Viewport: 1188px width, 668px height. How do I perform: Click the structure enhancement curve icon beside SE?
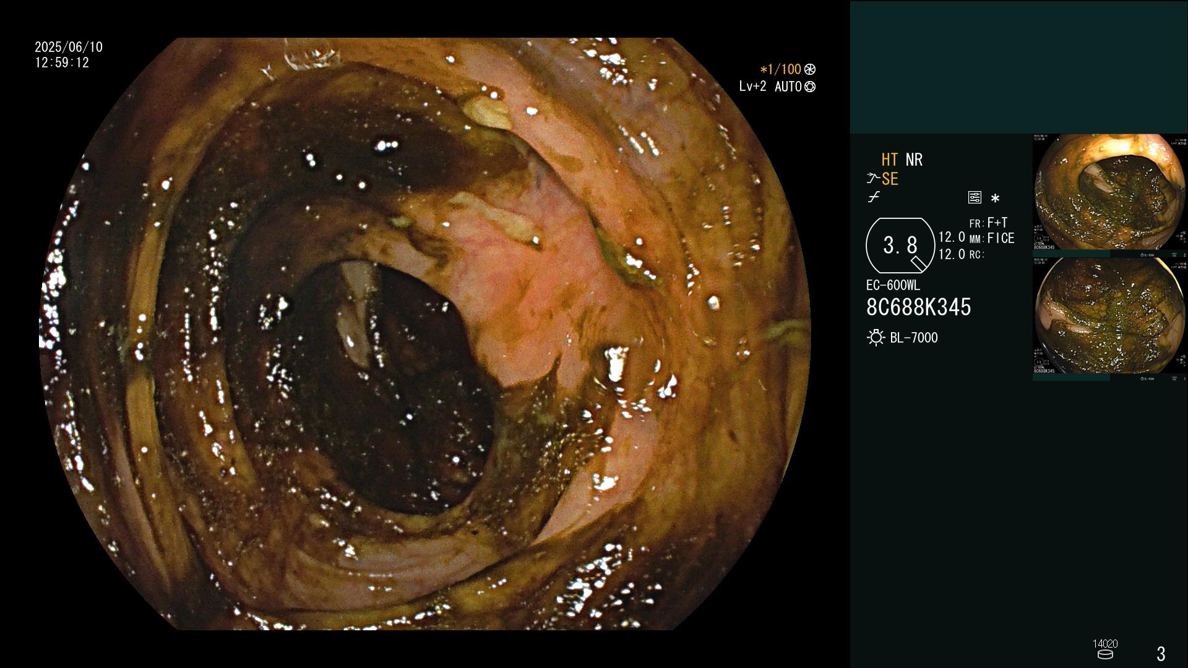click(873, 179)
